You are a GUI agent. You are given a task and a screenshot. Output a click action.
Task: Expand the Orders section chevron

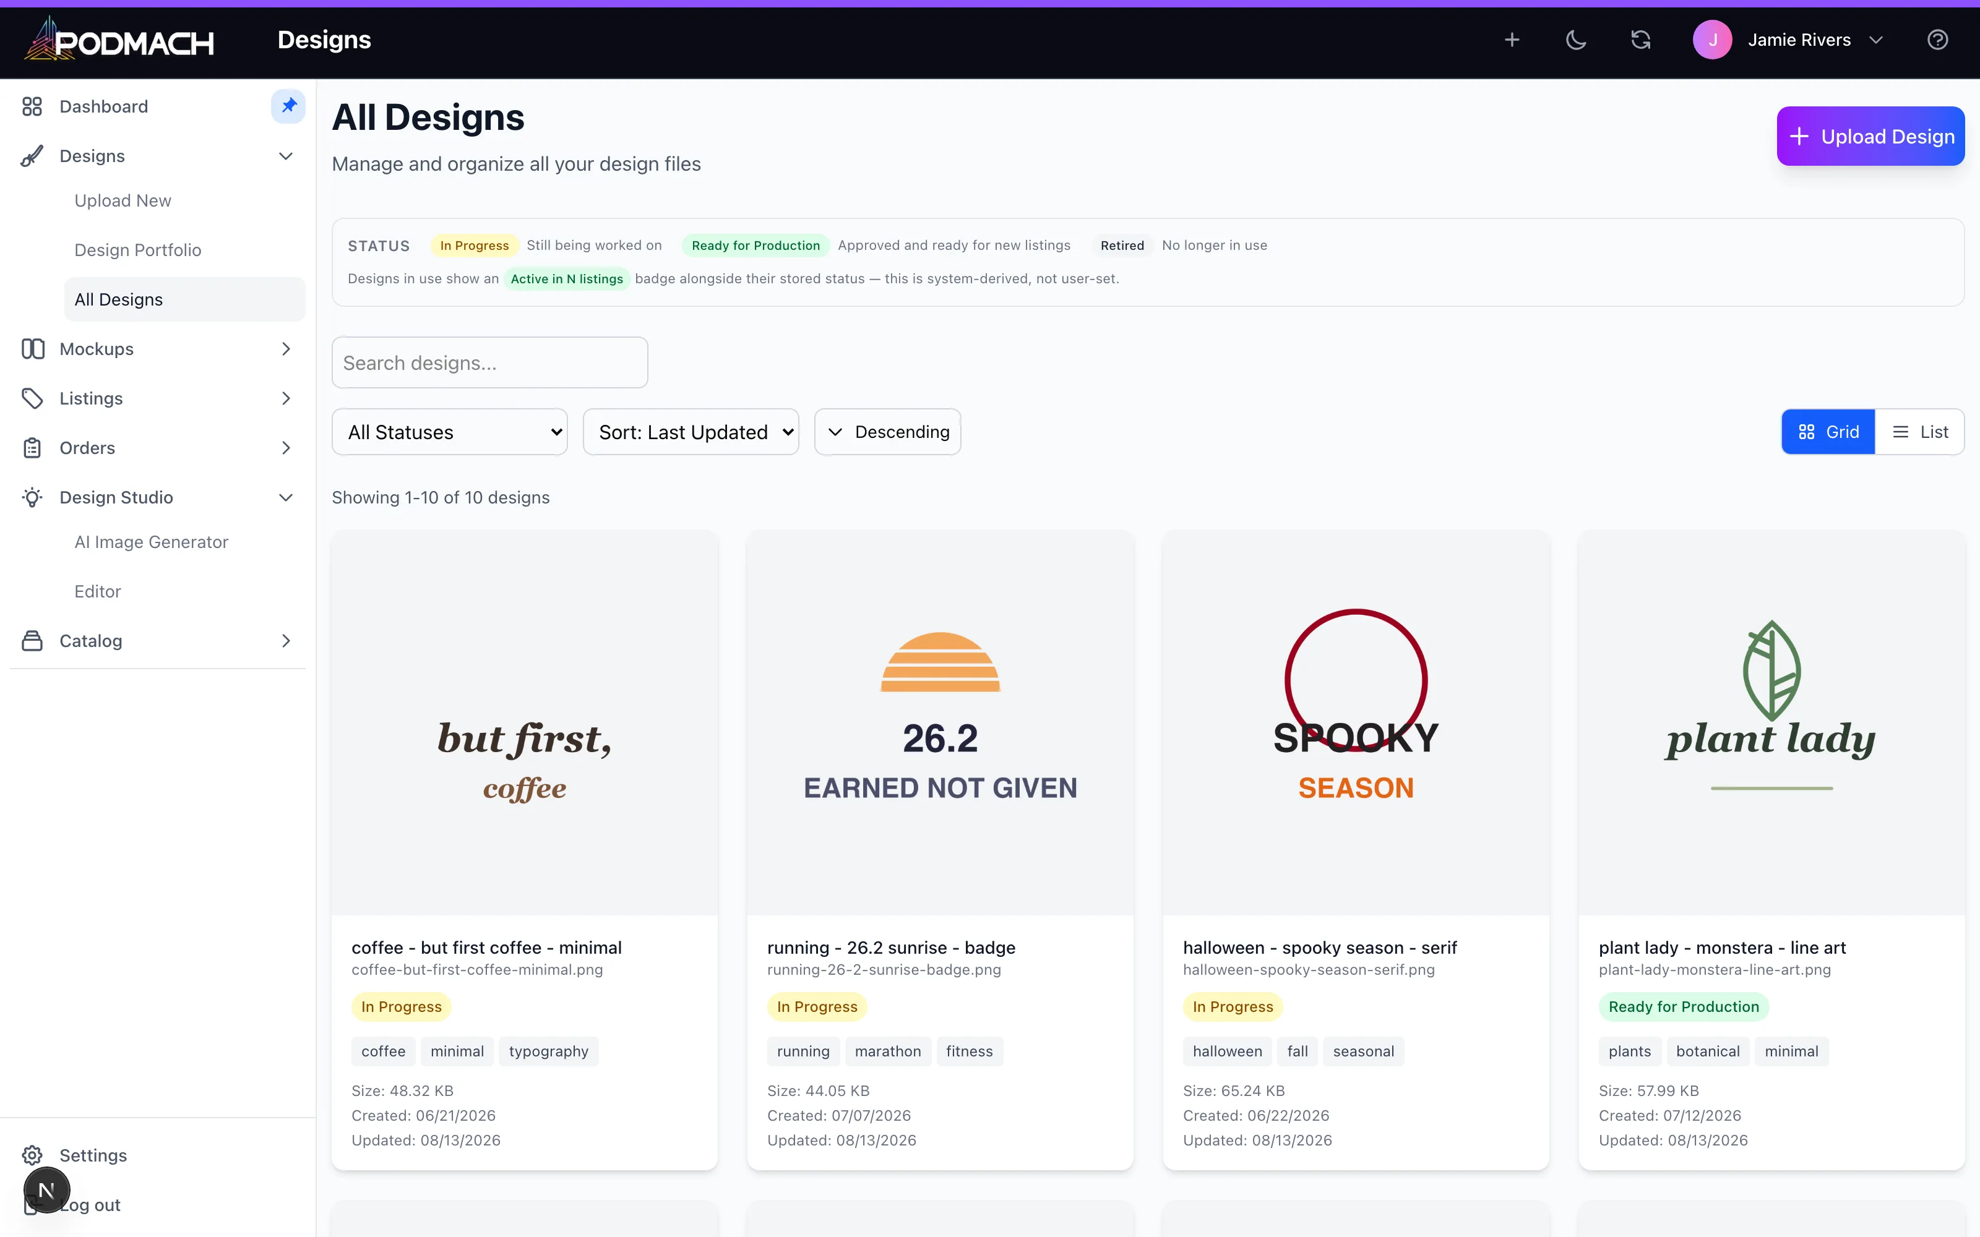(285, 448)
